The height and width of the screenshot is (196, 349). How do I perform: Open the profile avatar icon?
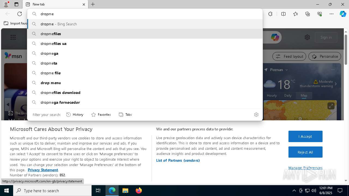coord(6,4)
